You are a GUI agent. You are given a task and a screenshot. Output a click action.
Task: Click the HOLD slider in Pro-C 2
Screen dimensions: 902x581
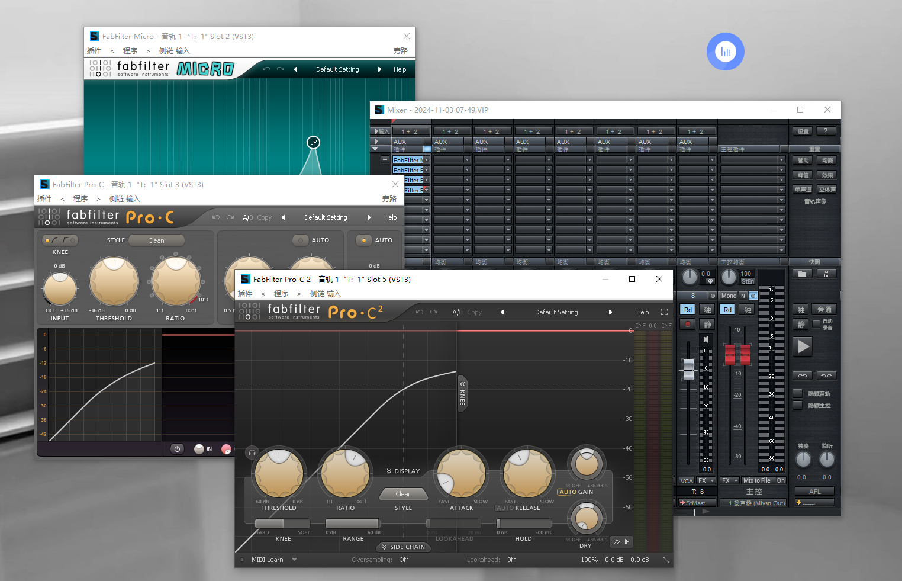point(524,524)
